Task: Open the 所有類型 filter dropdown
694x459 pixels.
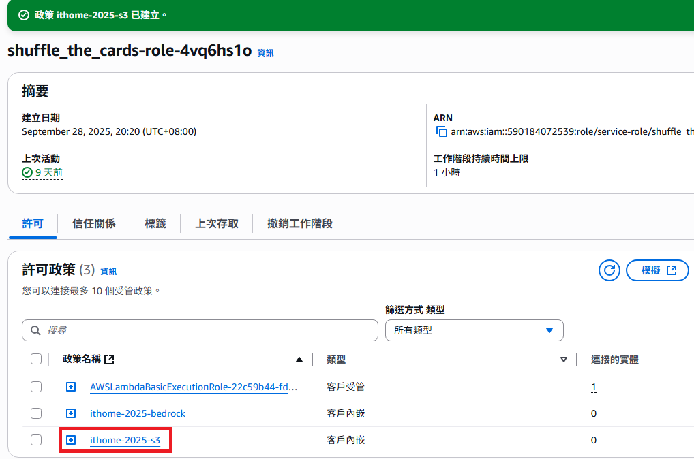Action: (x=474, y=330)
